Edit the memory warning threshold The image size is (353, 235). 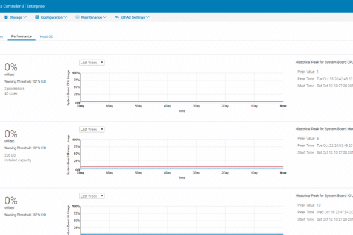click(43, 148)
